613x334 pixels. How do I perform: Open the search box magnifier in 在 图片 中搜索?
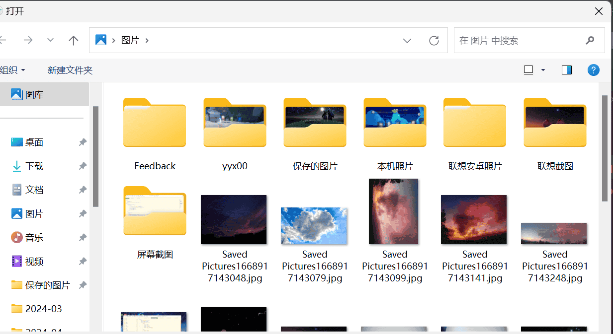click(590, 40)
